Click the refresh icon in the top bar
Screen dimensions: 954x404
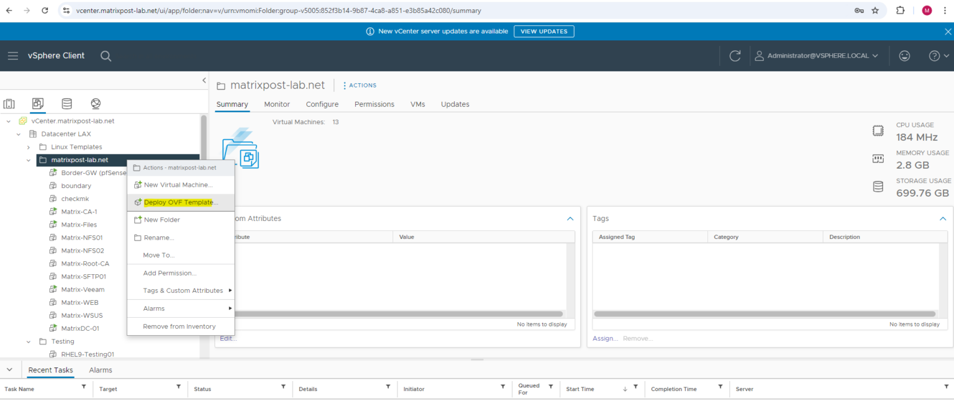pyautogui.click(x=735, y=55)
